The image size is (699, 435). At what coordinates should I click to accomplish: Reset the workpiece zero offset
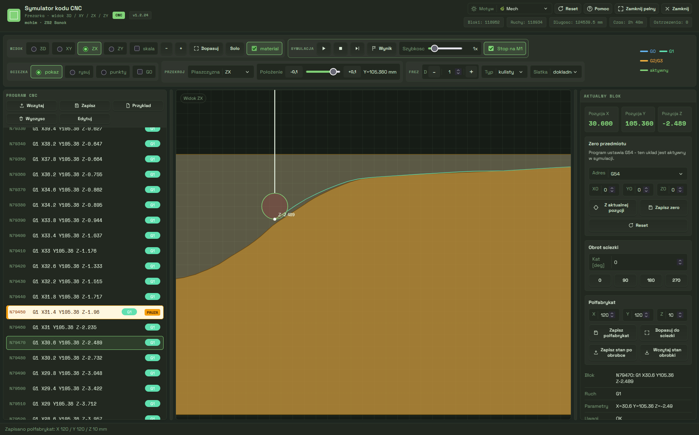tap(638, 225)
